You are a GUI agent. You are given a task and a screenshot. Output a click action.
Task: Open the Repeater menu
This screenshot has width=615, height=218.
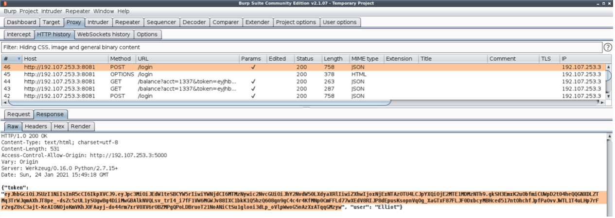pyautogui.click(x=78, y=11)
